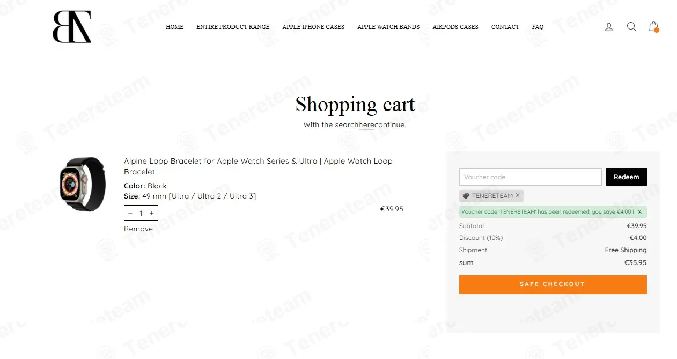
Task: Open AIRPODS CASES menu
Action: tap(455, 27)
